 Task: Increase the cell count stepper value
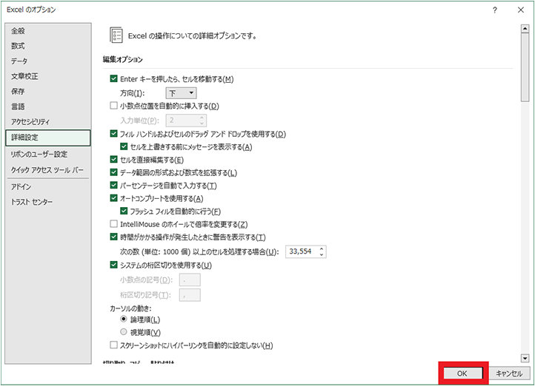[322, 248]
